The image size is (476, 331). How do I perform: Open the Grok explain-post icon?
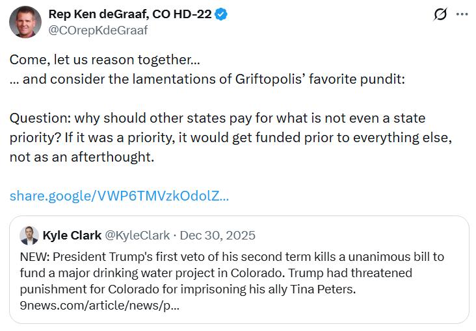[440, 14]
